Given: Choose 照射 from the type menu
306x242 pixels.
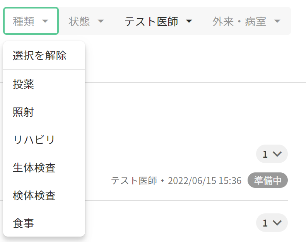Looking at the screenshot, I should [24, 112].
